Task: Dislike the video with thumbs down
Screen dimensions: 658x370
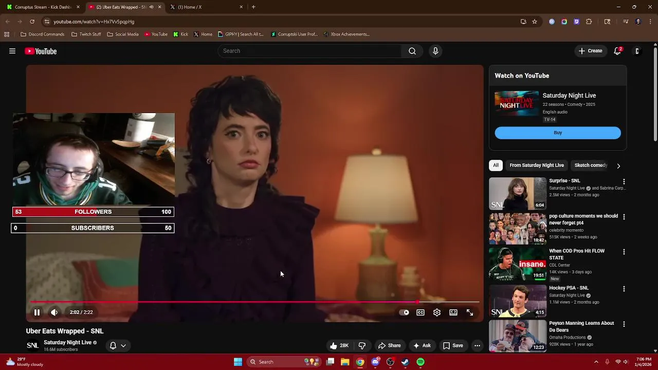Action: click(x=362, y=345)
